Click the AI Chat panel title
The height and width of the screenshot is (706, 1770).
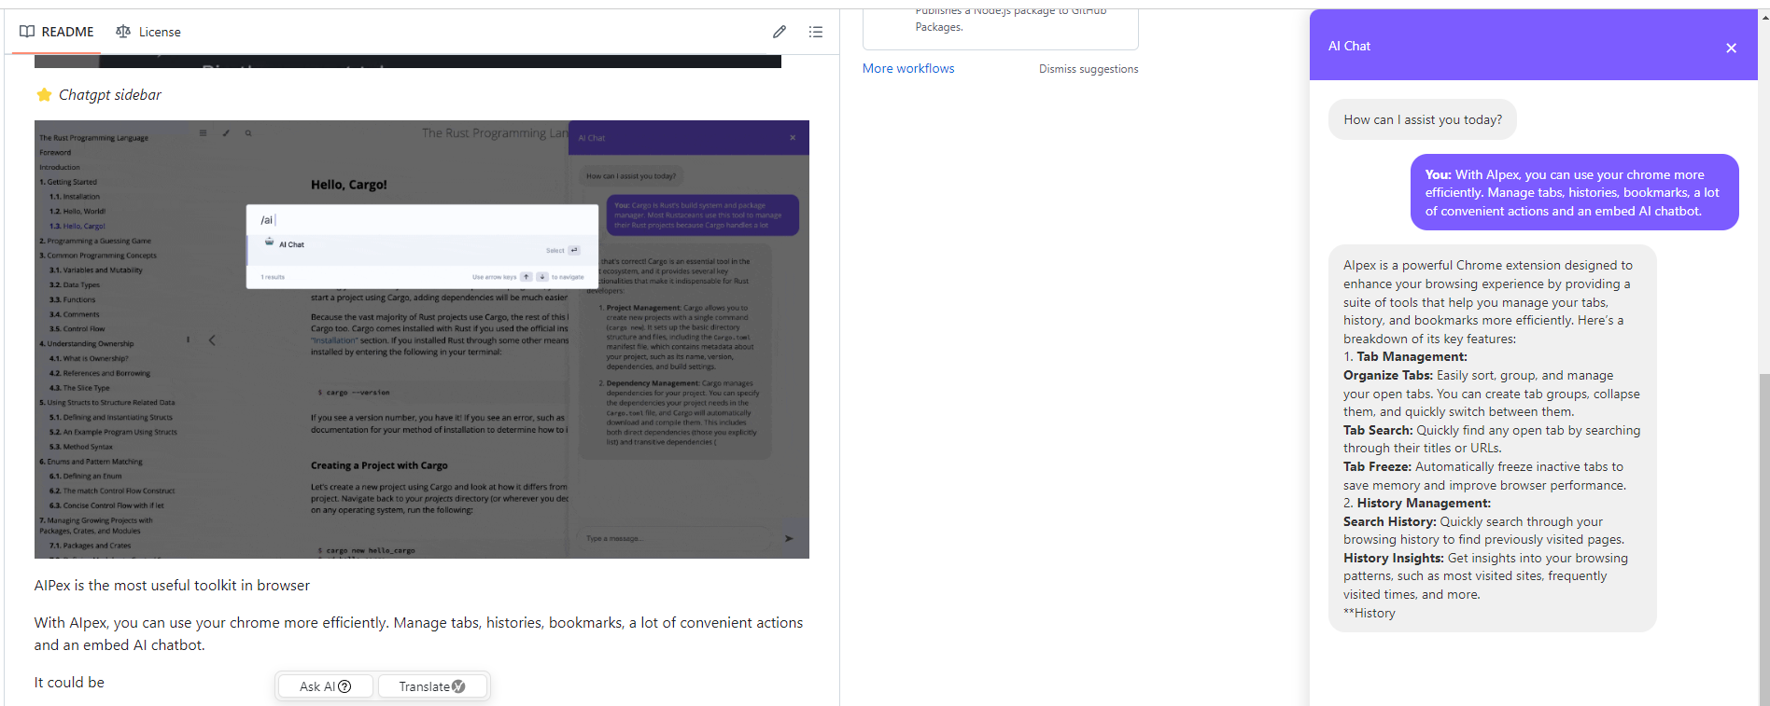coord(1349,46)
